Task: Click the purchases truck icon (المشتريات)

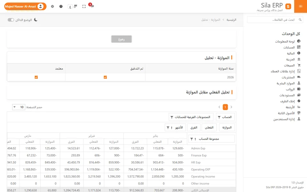Action: coord(299,77)
